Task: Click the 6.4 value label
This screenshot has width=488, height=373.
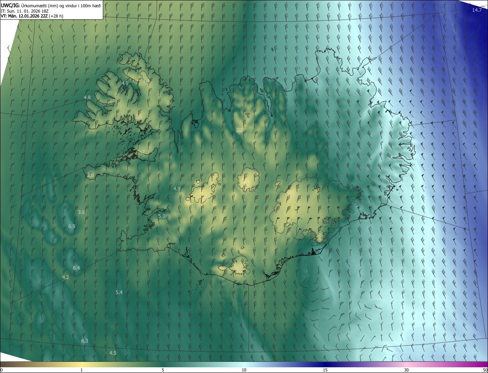Action: coord(76,268)
